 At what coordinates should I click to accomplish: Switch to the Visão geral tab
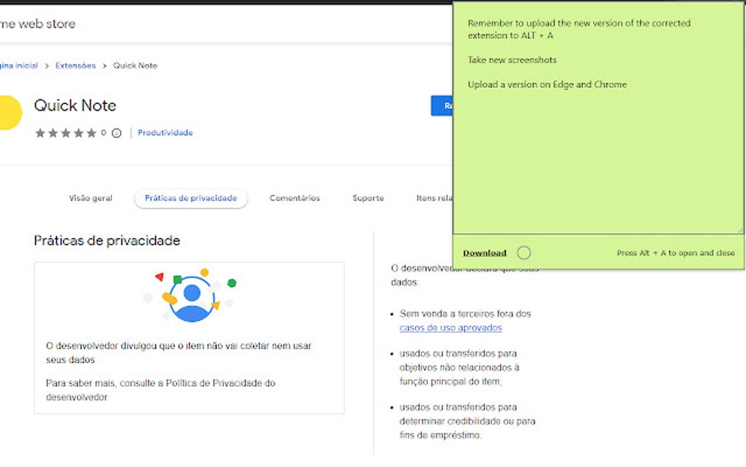[x=91, y=198]
